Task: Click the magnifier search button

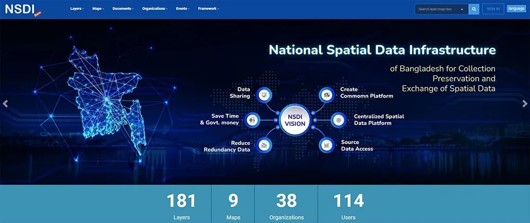Action: 474,9
